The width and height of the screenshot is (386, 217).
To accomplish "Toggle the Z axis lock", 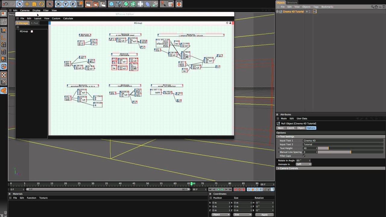I will (x=73, y=4).
